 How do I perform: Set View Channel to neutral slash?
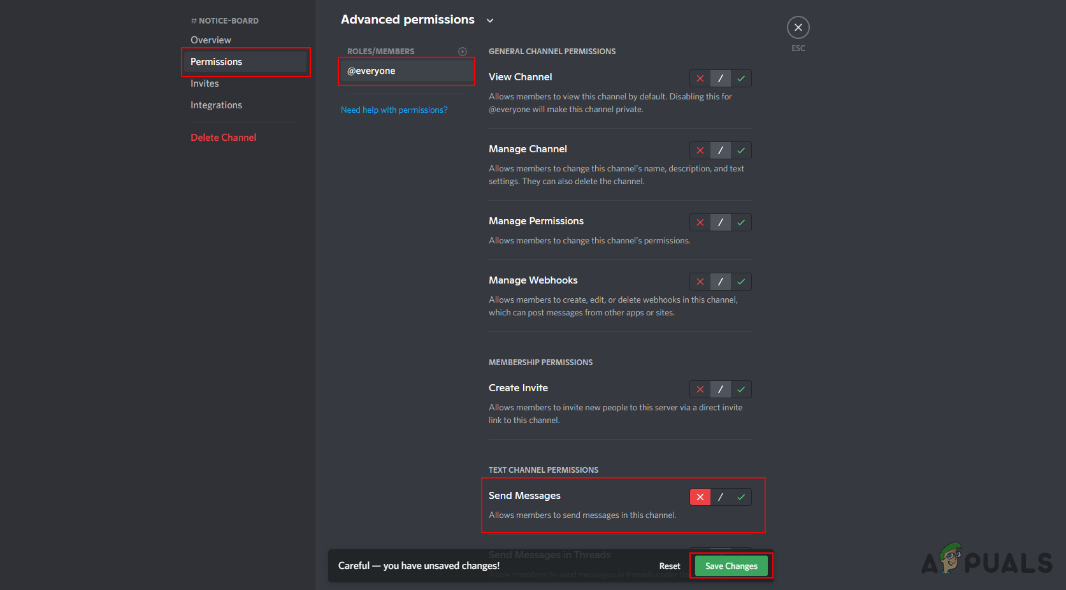click(721, 78)
